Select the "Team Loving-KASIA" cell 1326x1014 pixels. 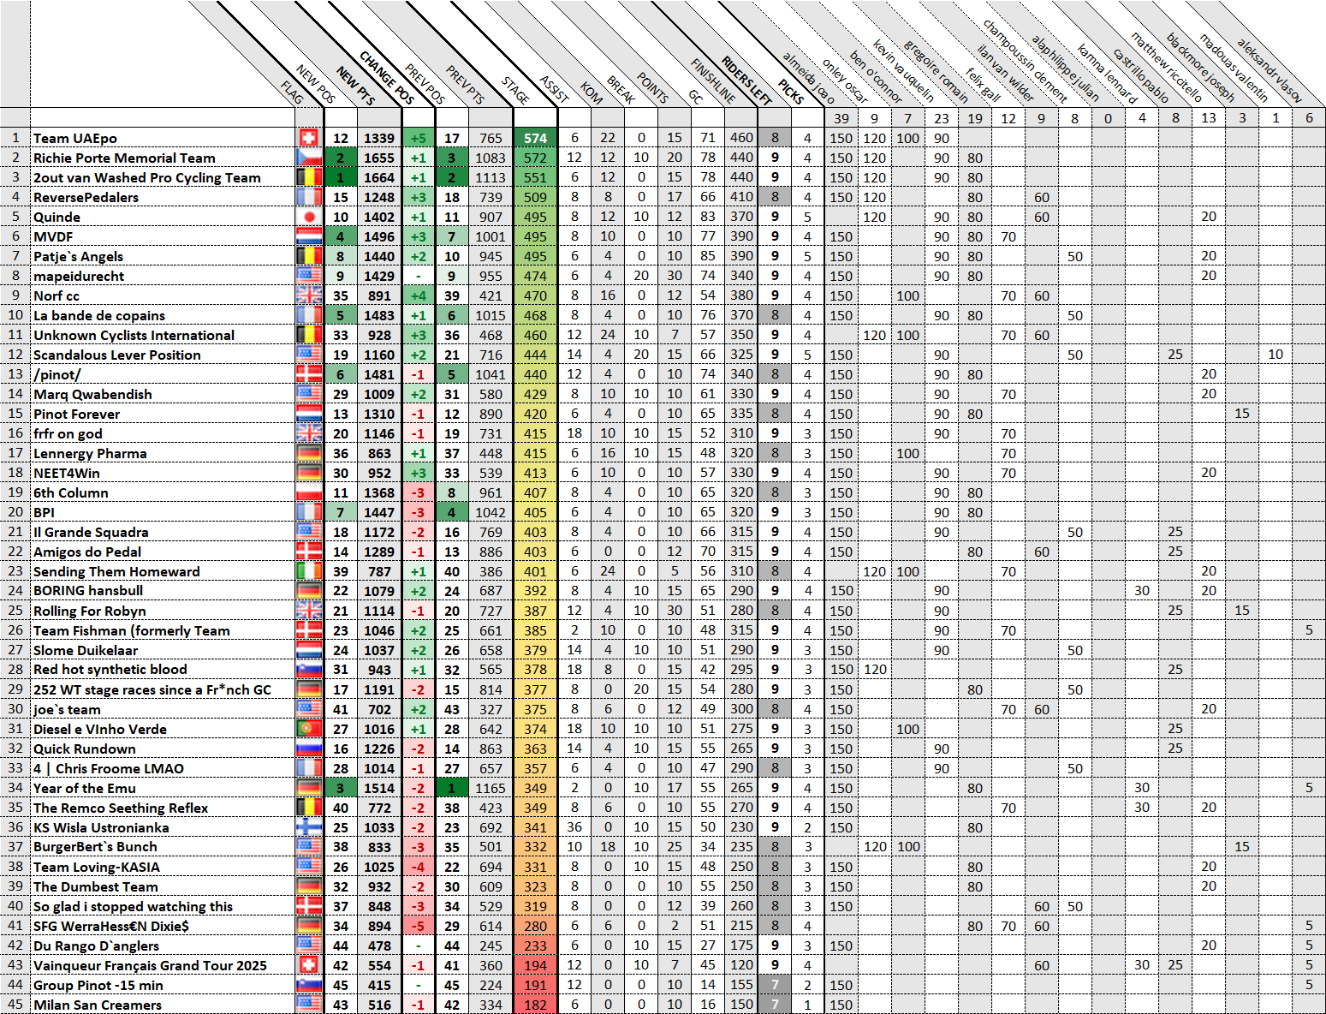[163, 867]
